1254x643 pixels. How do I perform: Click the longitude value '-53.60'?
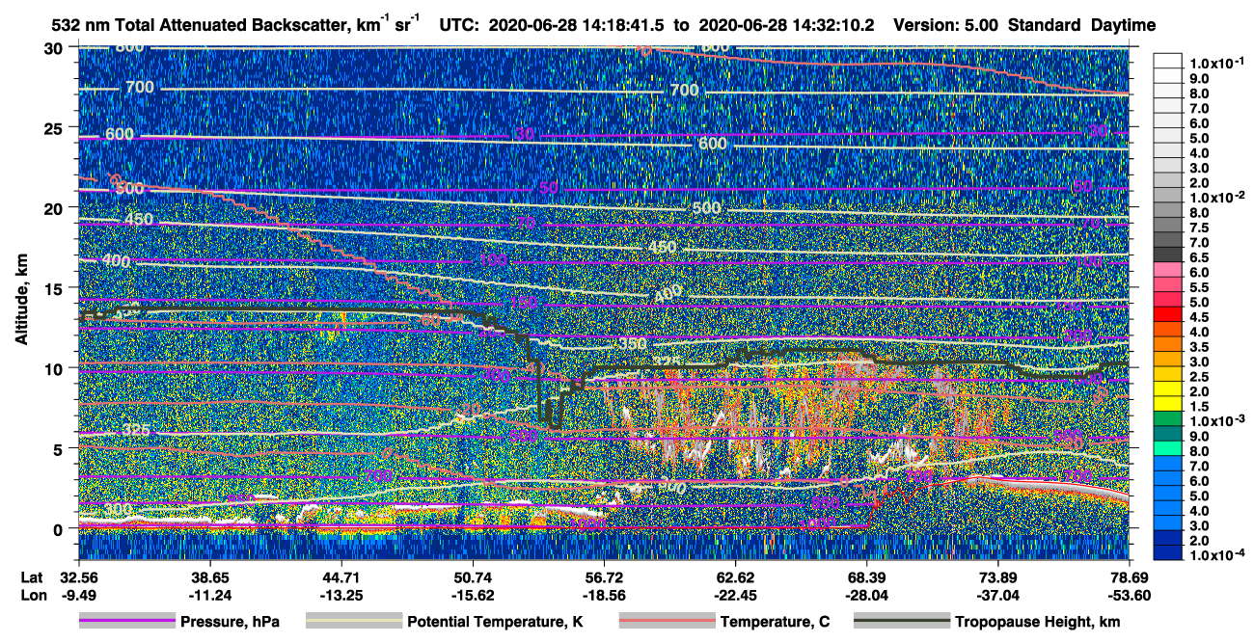click(x=1129, y=596)
